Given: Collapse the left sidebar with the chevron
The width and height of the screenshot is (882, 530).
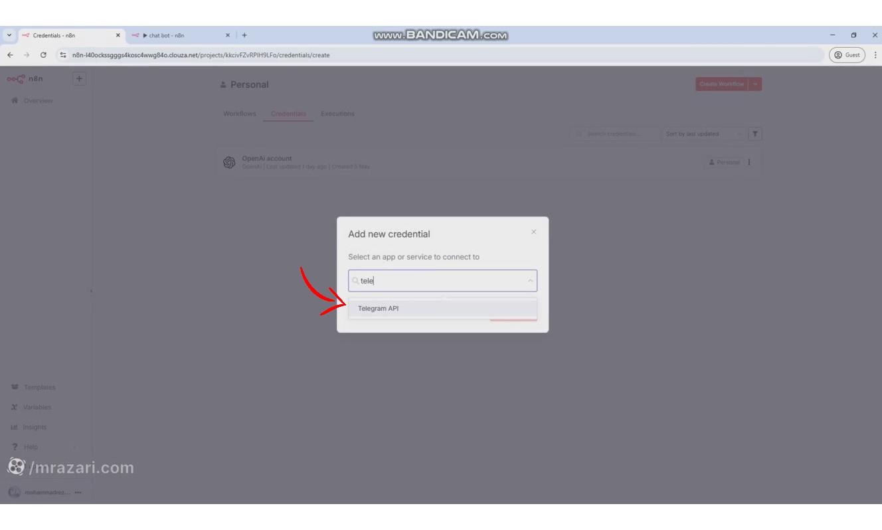Looking at the screenshot, I should 93,290.
